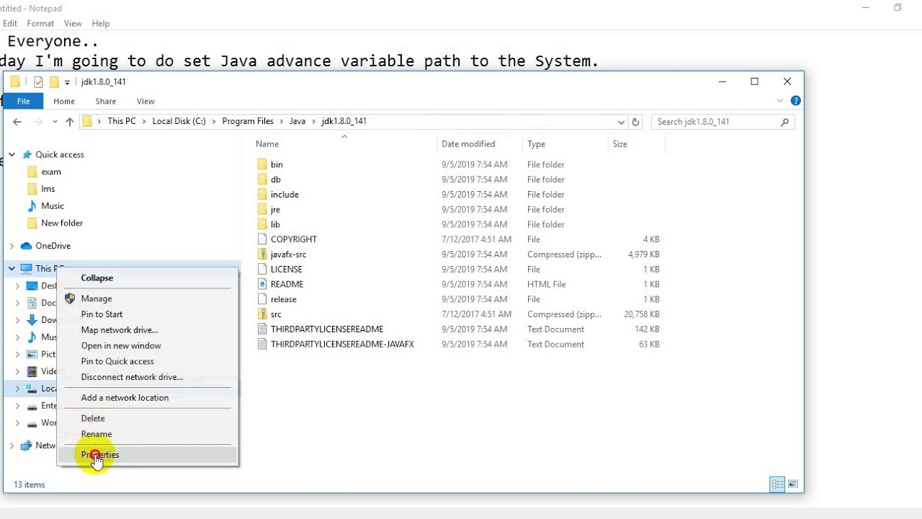Screen dimensions: 922x519
Task: Open the Quick Access Toolbar customize dropdown
Action: 67,82
